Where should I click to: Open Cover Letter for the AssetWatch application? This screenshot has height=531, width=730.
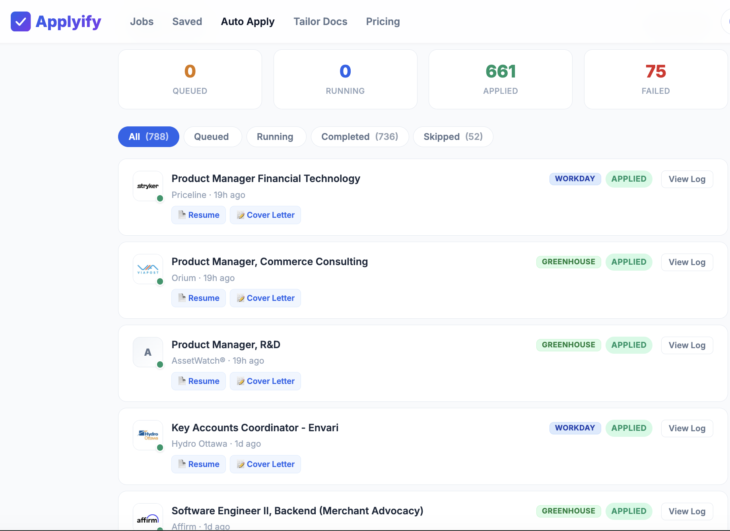click(x=265, y=381)
